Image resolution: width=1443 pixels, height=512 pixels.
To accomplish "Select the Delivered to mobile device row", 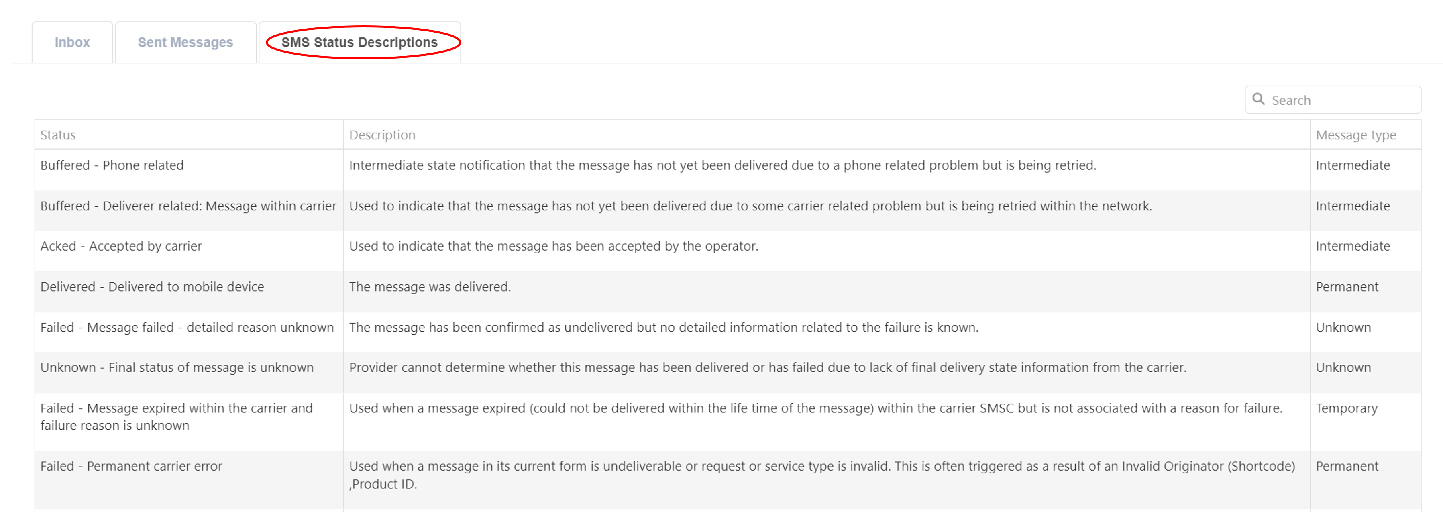I will click(152, 287).
